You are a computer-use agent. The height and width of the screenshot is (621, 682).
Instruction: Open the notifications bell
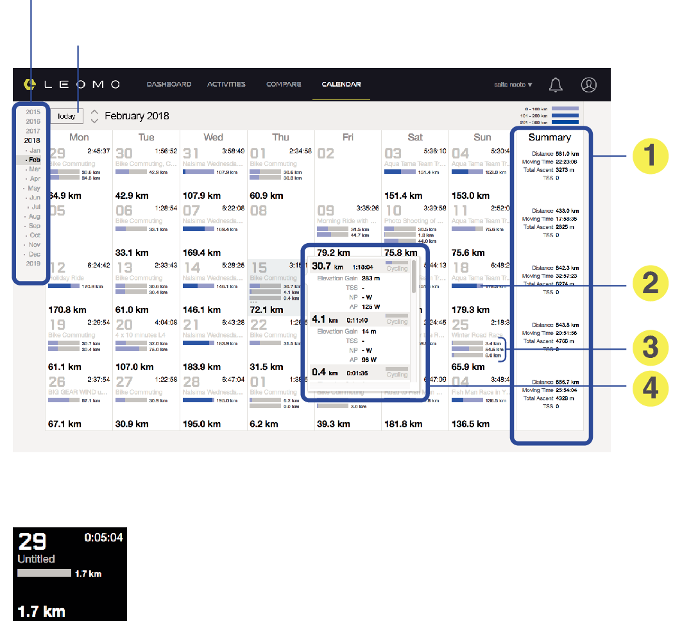[x=556, y=85]
